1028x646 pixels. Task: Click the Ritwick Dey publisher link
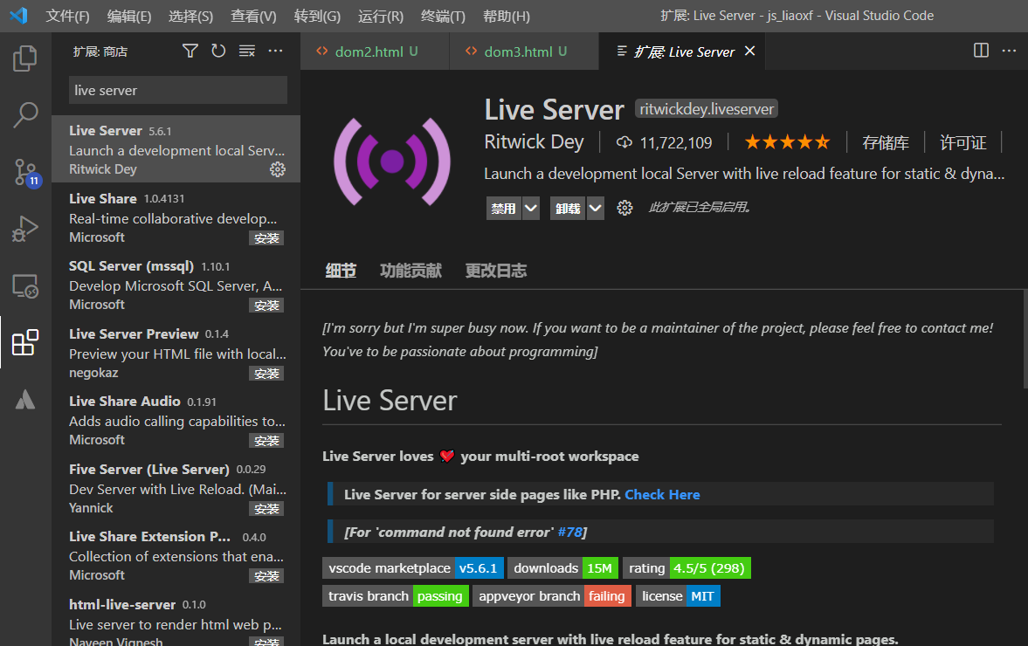(534, 142)
